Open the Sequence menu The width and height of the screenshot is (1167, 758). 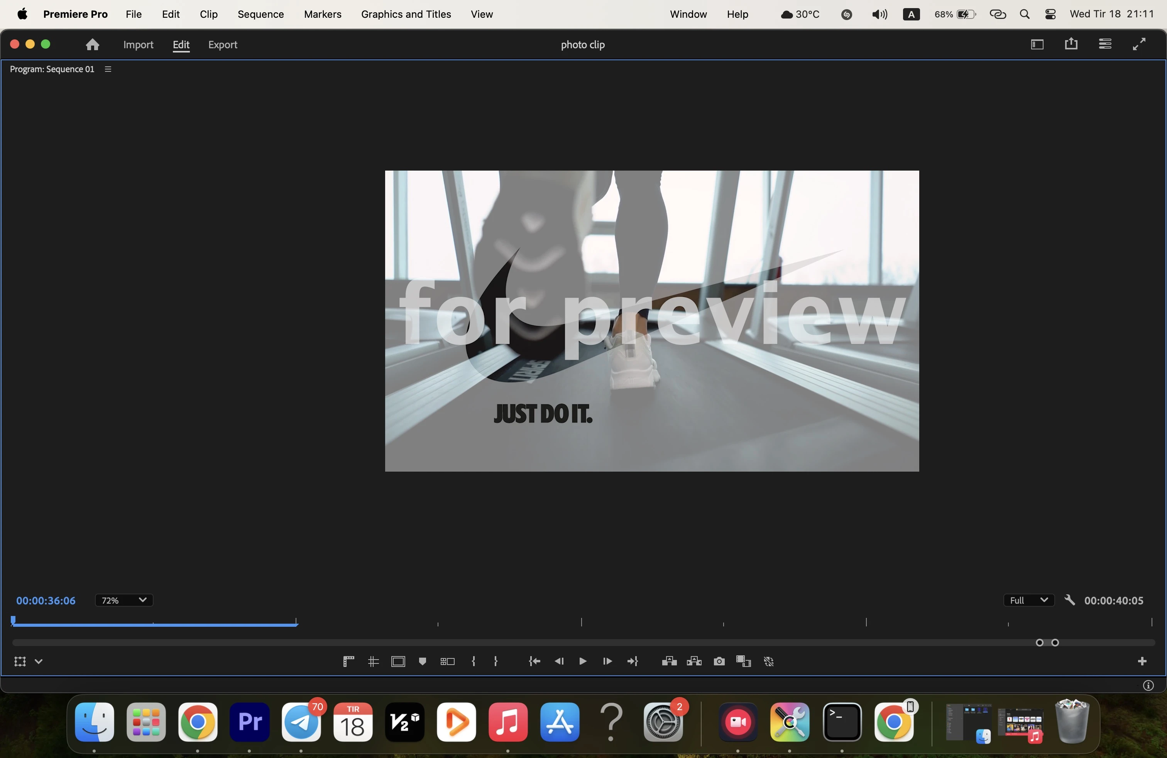(260, 14)
